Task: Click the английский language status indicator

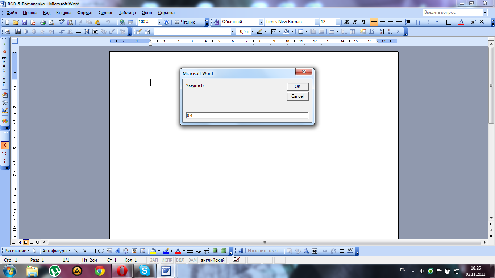Action: tap(213, 260)
